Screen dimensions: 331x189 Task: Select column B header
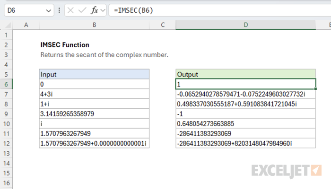95,25
